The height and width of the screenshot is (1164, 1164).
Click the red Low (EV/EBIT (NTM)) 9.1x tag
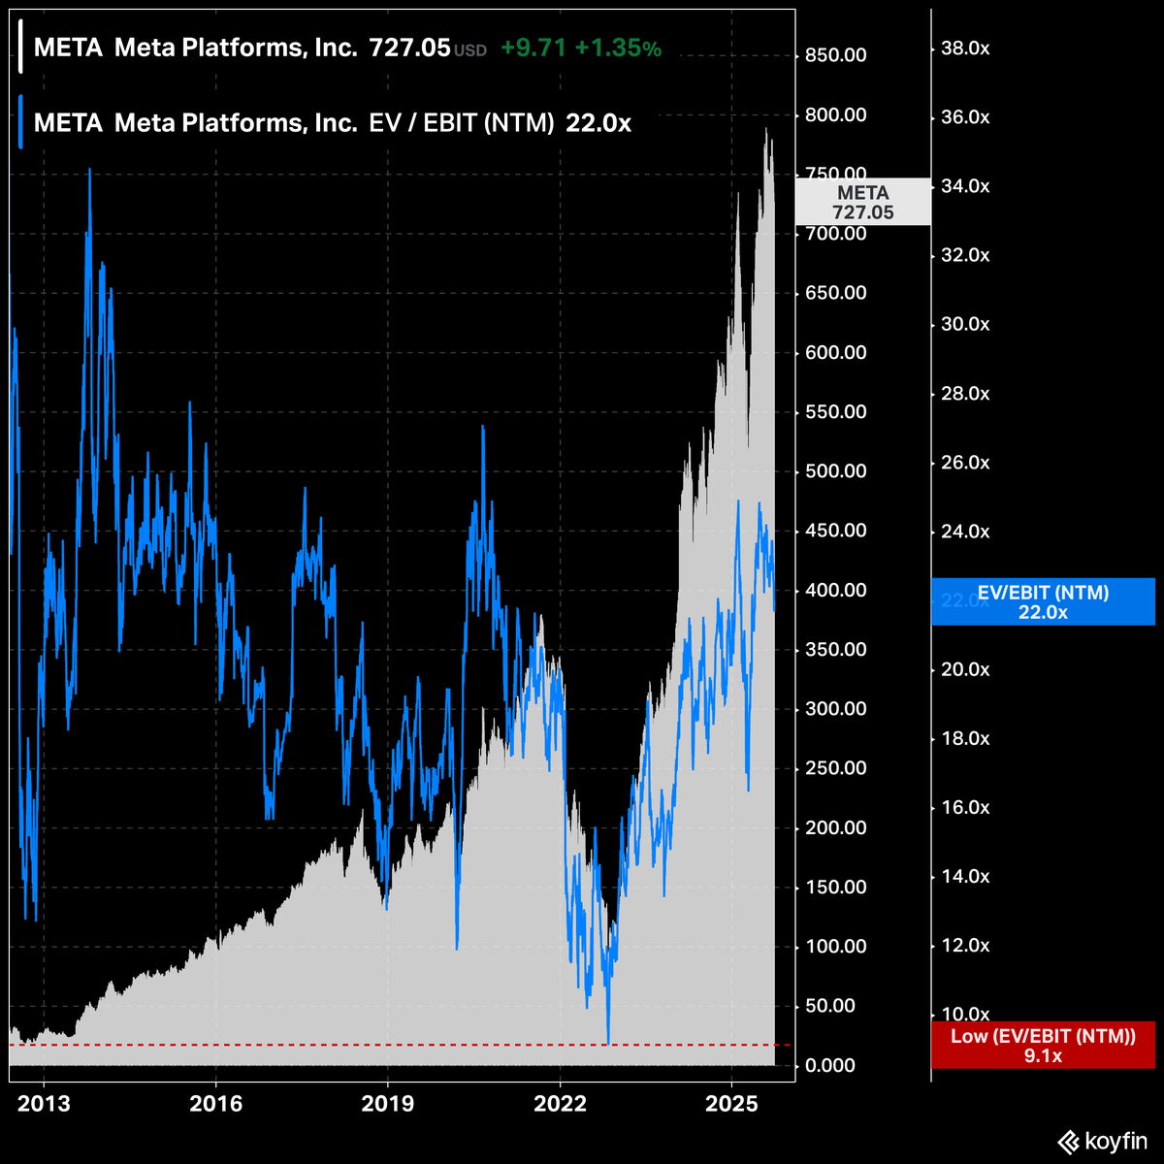pos(1043,1045)
